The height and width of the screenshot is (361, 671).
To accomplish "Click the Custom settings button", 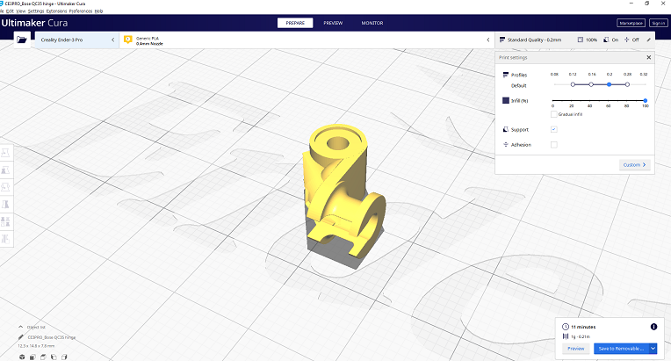I will [633, 164].
